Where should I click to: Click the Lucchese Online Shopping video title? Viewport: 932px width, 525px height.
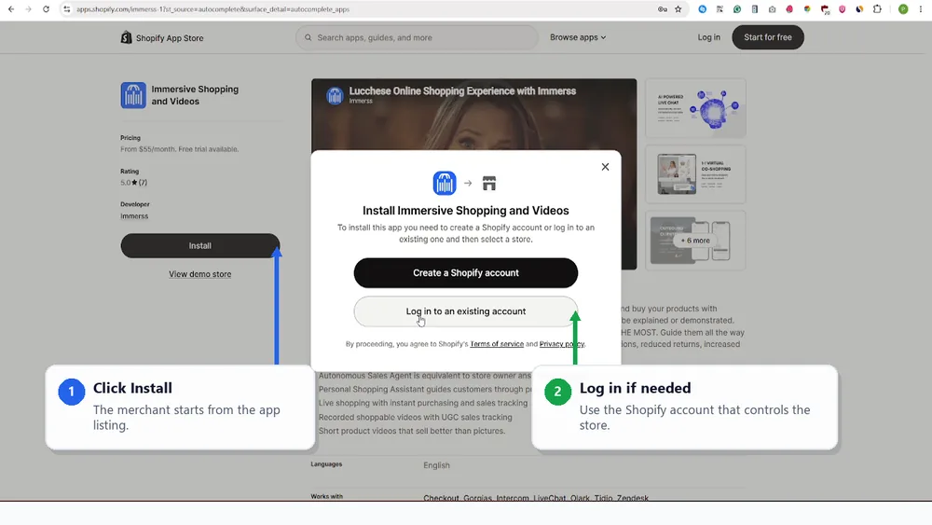pos(462,91)
